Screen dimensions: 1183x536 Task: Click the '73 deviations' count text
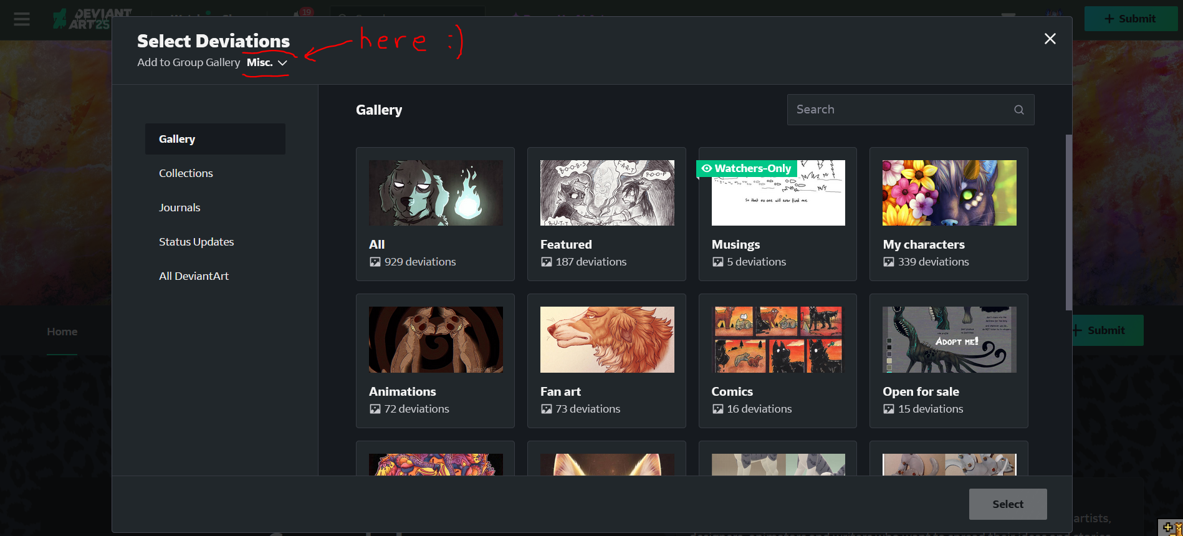click(588, 409)
